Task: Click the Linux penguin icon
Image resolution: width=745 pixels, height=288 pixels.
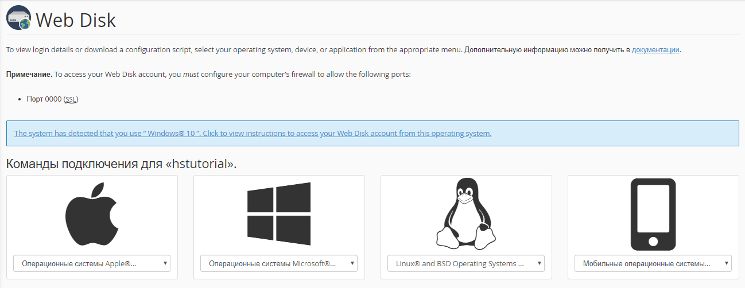Action: pyautogui.click(x=465, y=213)
